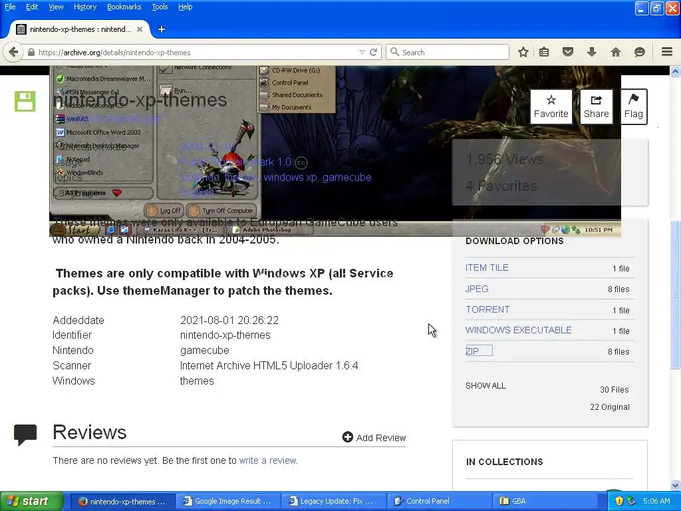
Task: Open the bookmarks list icon
Action: (544, 52)
